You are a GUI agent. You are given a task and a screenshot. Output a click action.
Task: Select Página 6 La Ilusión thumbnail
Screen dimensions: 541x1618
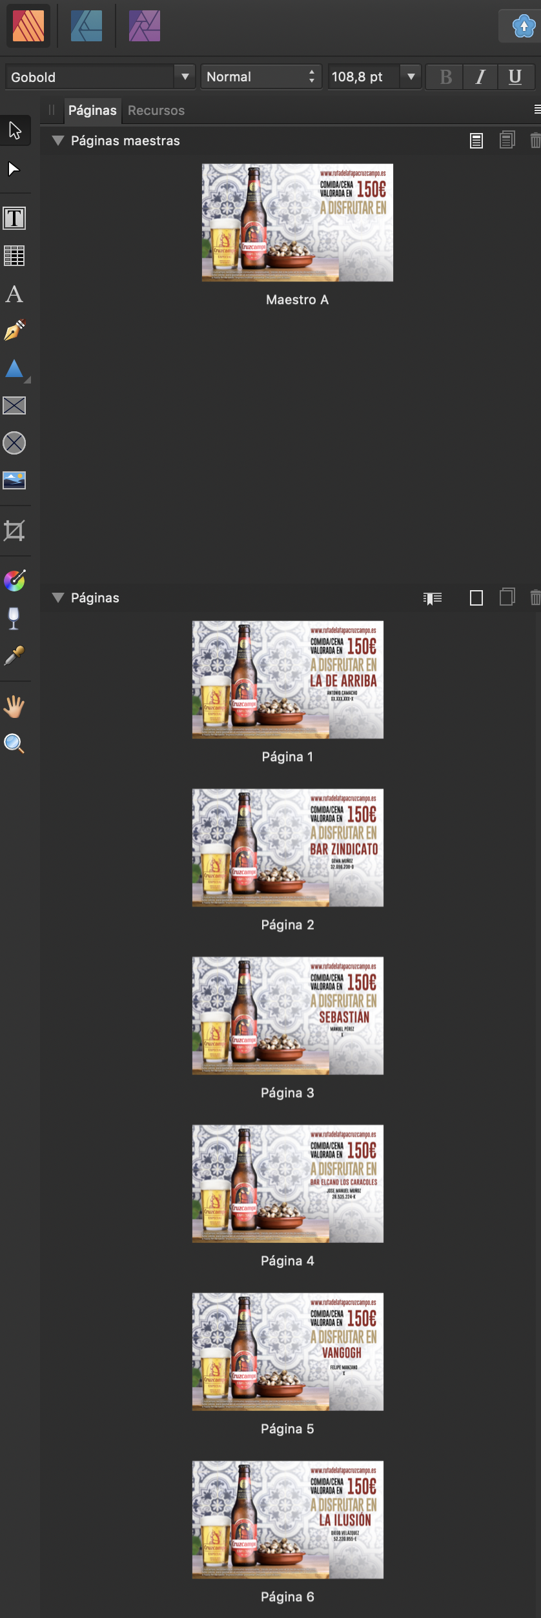[288, 1520]
